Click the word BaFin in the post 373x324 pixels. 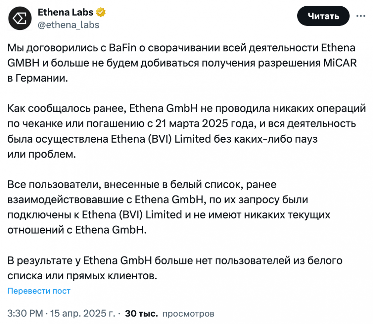tap(123, 48)
